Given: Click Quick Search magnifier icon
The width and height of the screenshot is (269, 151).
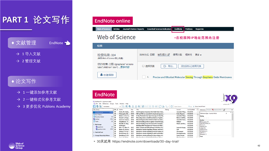Looking at the screenshot, I should click(189, 107).
